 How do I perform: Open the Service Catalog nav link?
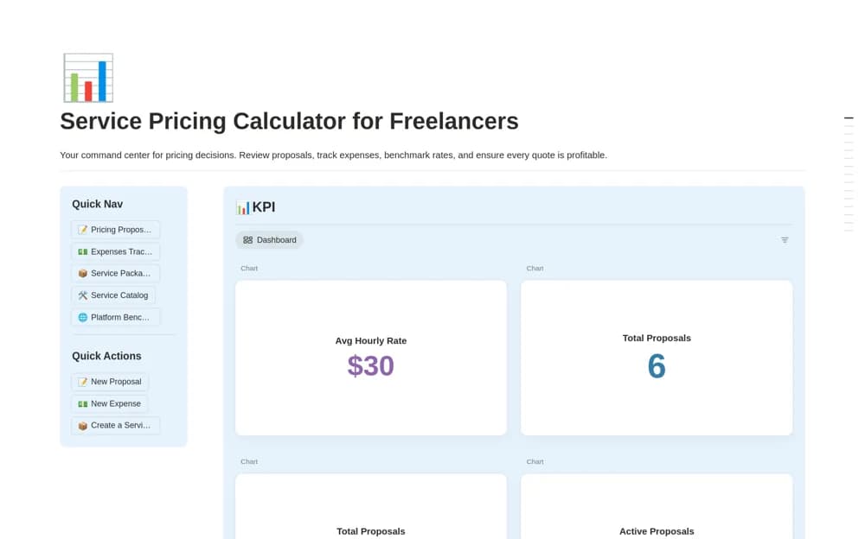click(113, 295)
